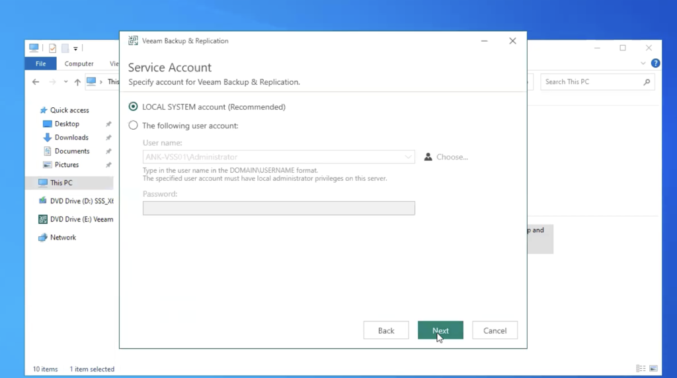Screen dimensions: 677x378
Task: Select LOCAL SYSTEM account radio button
Action: [x=133, y=107]
